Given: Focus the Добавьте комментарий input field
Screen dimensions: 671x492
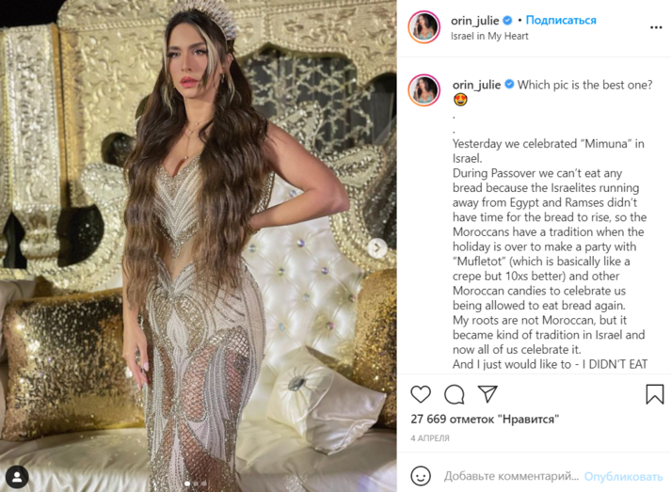Looking at the screenshot, I should point(511,476).
